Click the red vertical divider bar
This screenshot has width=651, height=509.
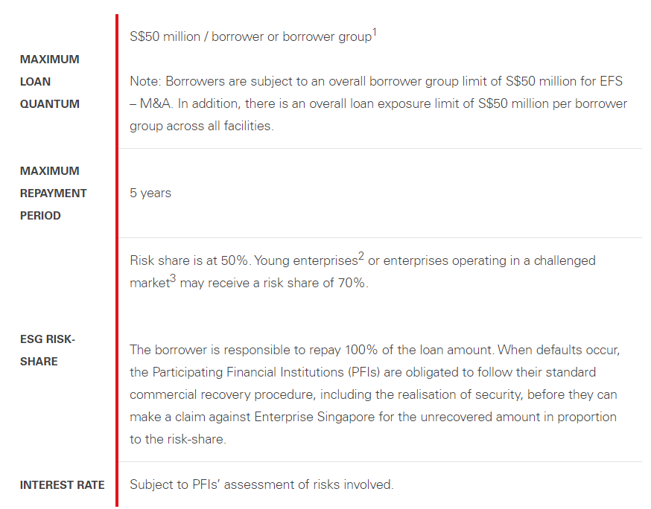click(117, 260)
